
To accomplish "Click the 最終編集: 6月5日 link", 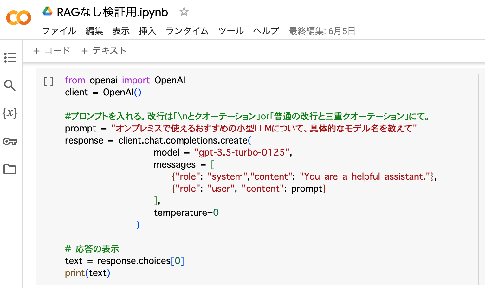I will [322, 31].
